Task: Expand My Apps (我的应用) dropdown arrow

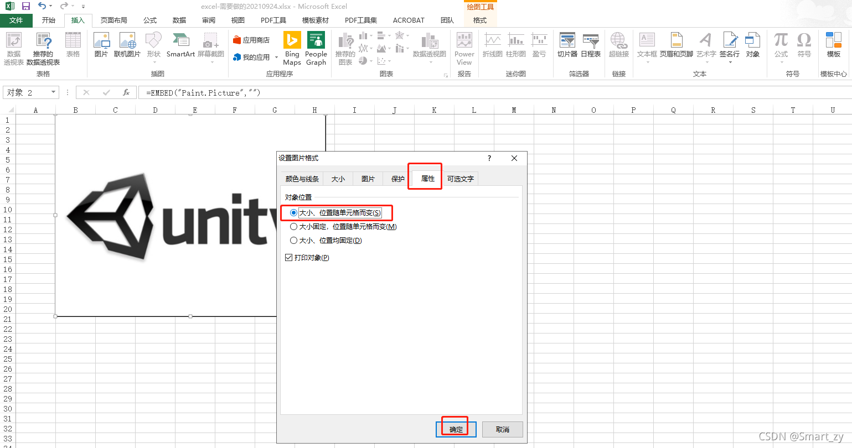Action: (x=276, y=58)
